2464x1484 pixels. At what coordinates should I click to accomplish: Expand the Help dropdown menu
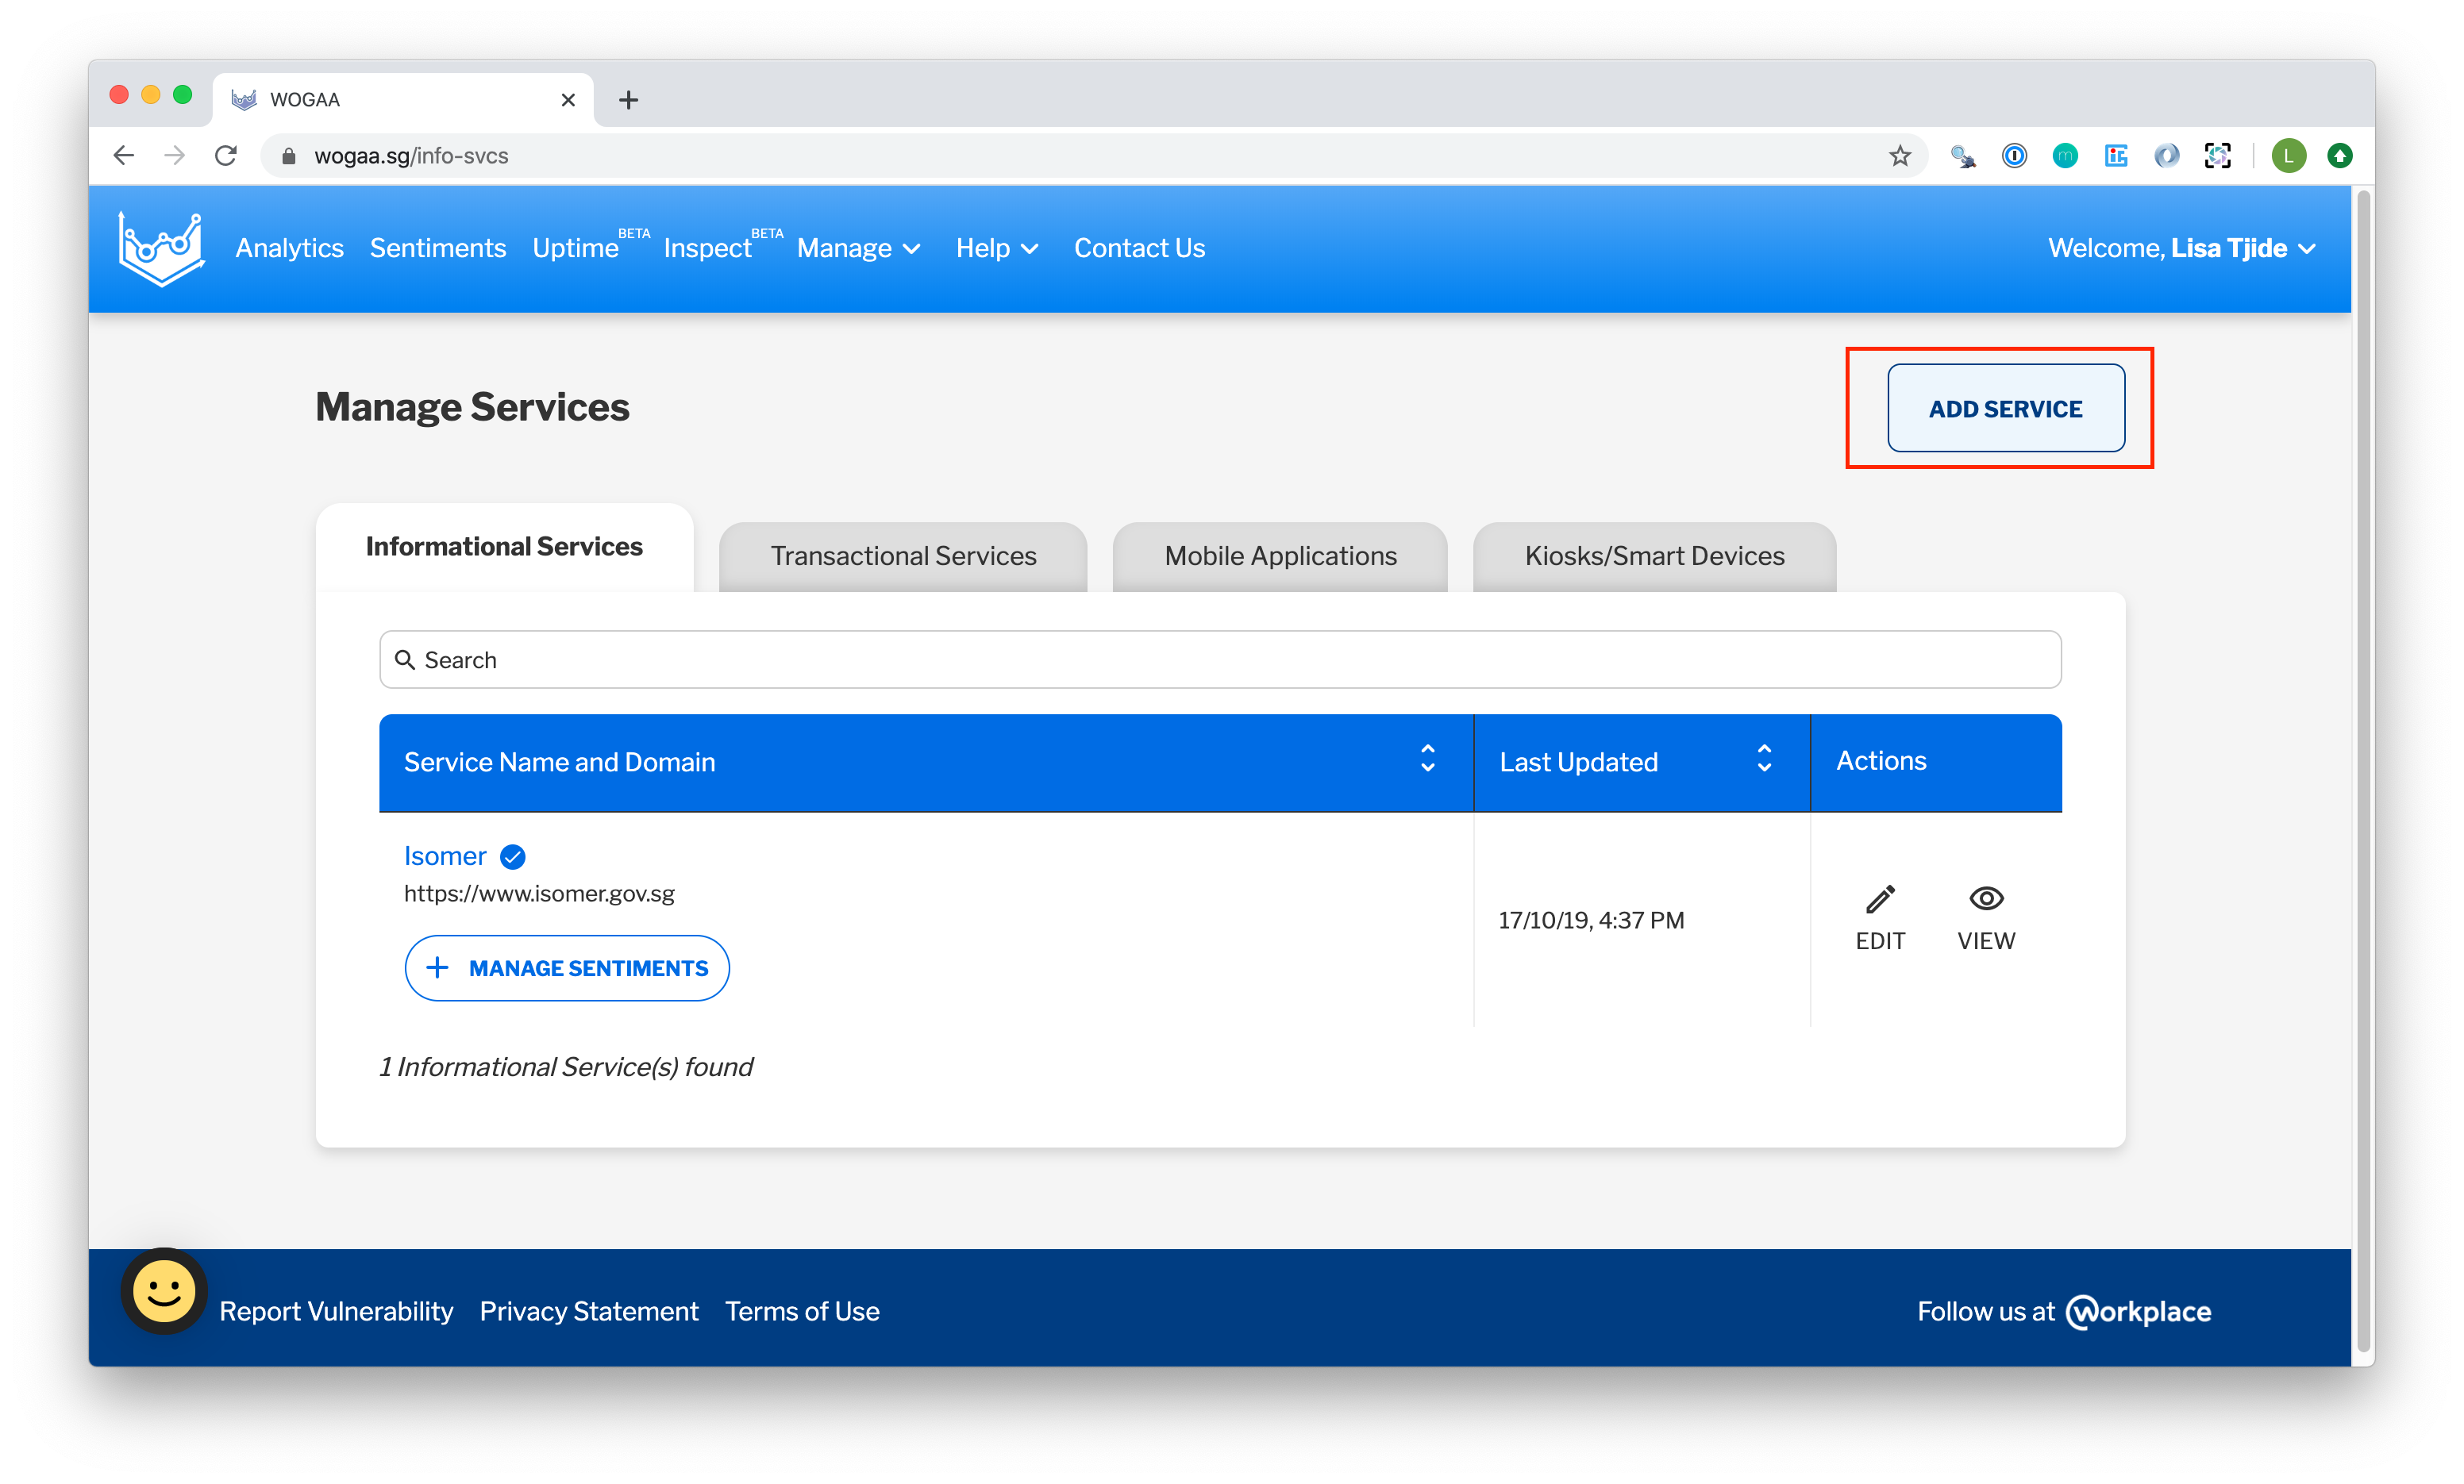tap(996, 248)
